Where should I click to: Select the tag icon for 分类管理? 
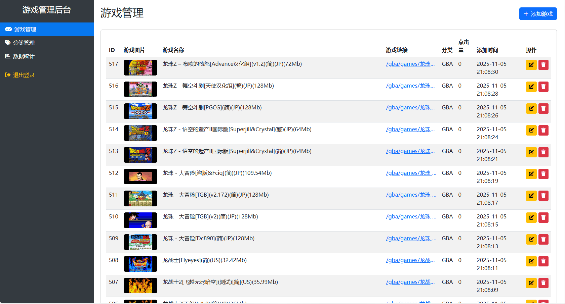[8, 43]
